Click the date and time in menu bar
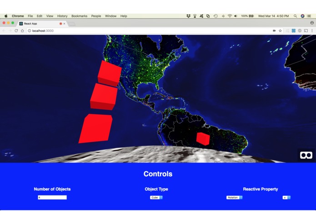This screenshot has height=224, width=316. tap(273, 16)
